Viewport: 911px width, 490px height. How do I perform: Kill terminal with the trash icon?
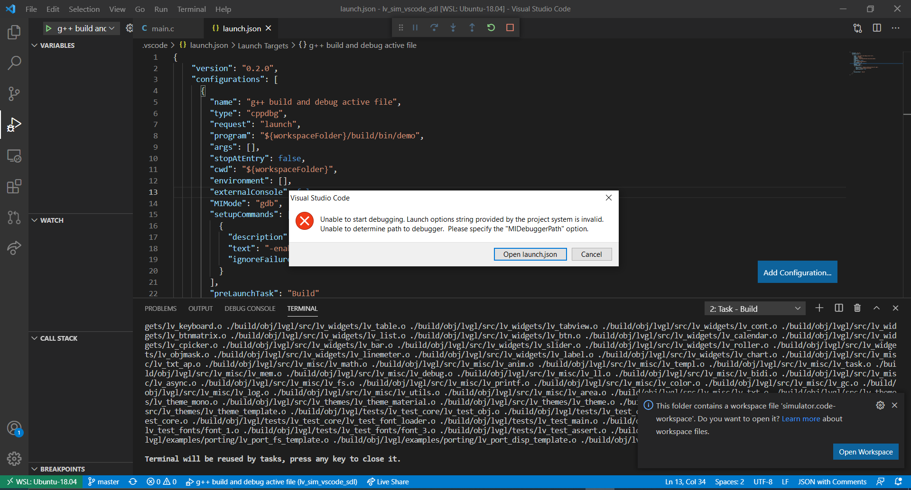(x=857, y=309)
